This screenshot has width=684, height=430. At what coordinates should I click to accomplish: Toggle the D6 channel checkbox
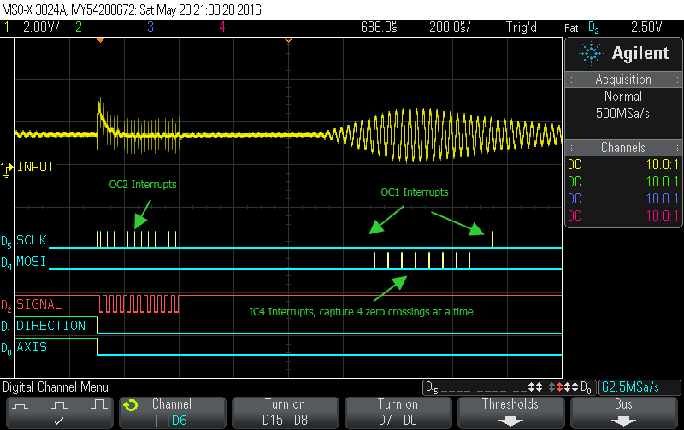[x=162, y=420]
